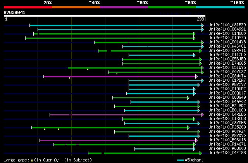Screen dimensions: 248x163
Task: Click the purple ~60% identity legend segment
Action: 124,7
